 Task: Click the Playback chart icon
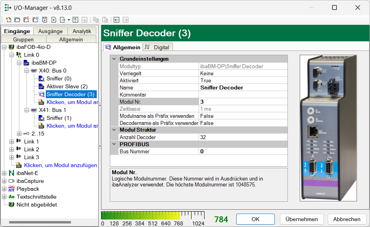[x=11, y=189]
